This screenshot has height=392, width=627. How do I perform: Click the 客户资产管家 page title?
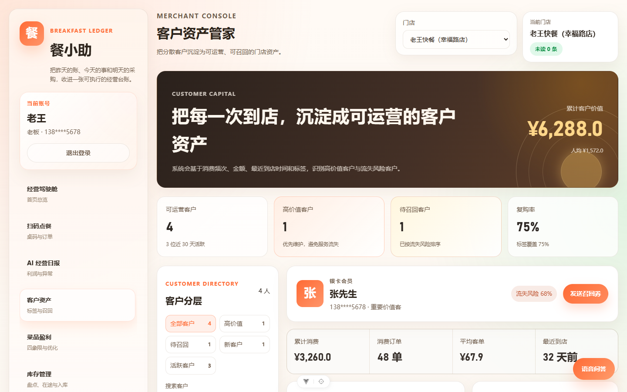coord(196,34)
